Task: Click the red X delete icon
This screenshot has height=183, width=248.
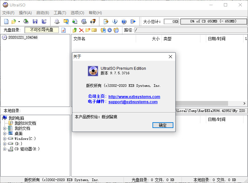Action: click(81, 30)
